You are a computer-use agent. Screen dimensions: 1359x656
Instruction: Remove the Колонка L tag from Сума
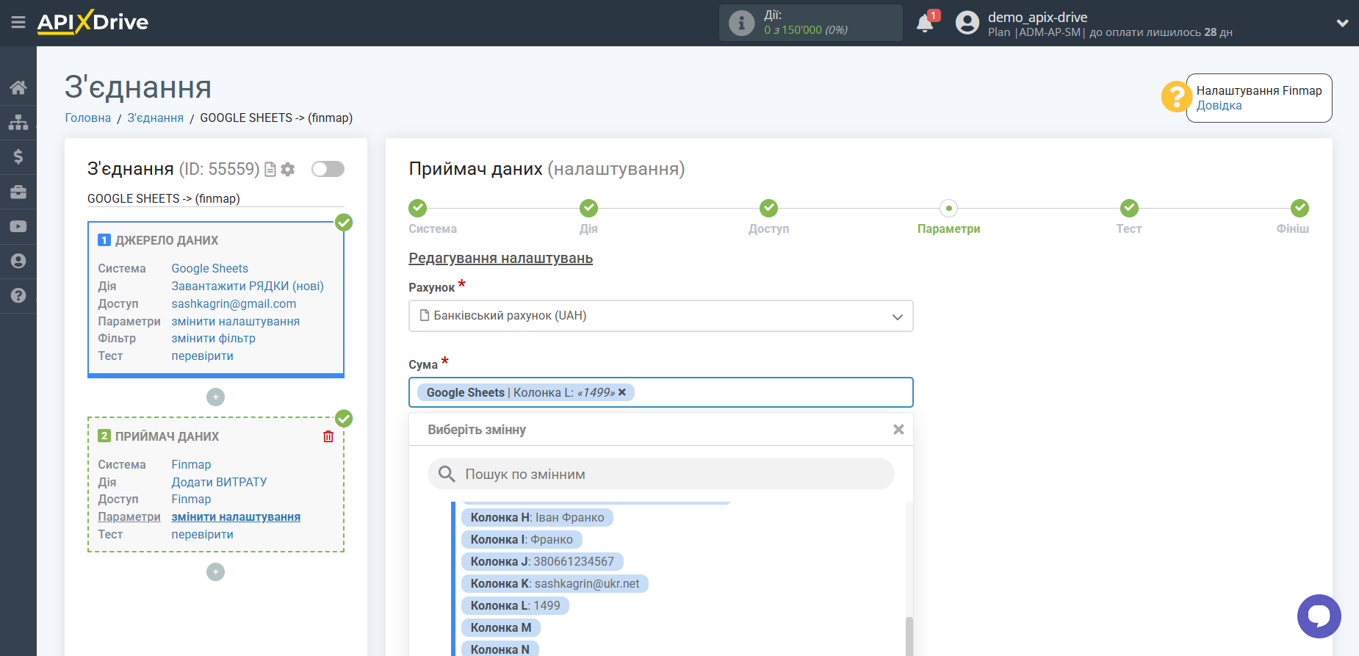pos(622,392)
